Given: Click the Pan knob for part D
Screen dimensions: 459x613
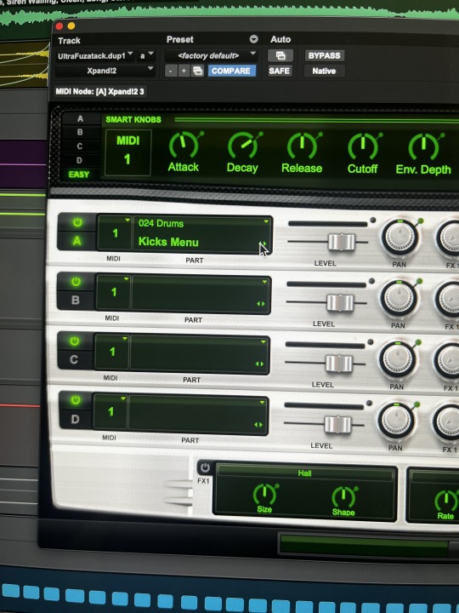Looking at the screenshot, I should [396, 421].
